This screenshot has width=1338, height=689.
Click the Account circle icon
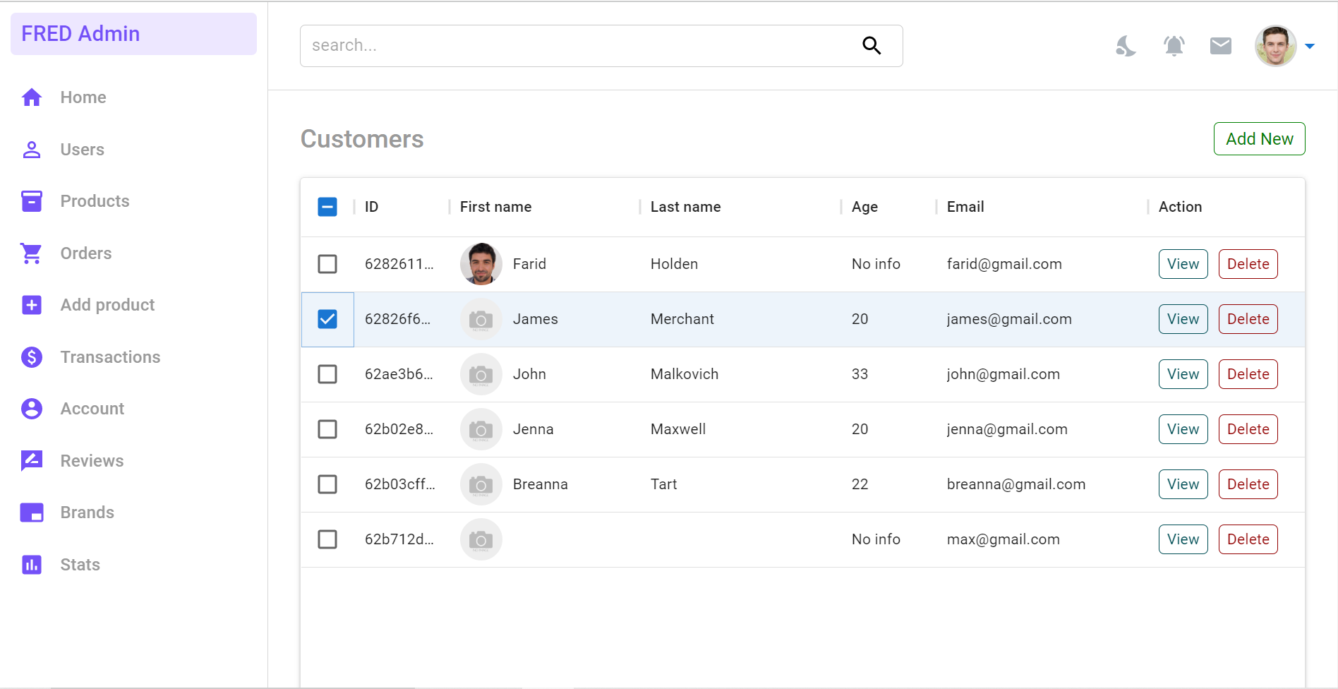pos(32,409)
